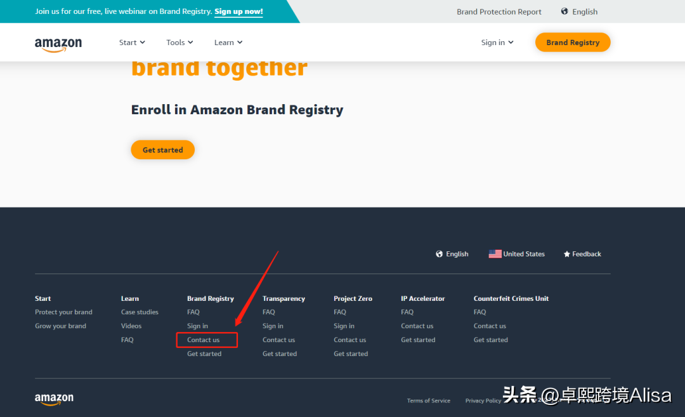The image size is (685, 417).
Task: Click the globe icon beside English in top bar
Action: [564, 11]
